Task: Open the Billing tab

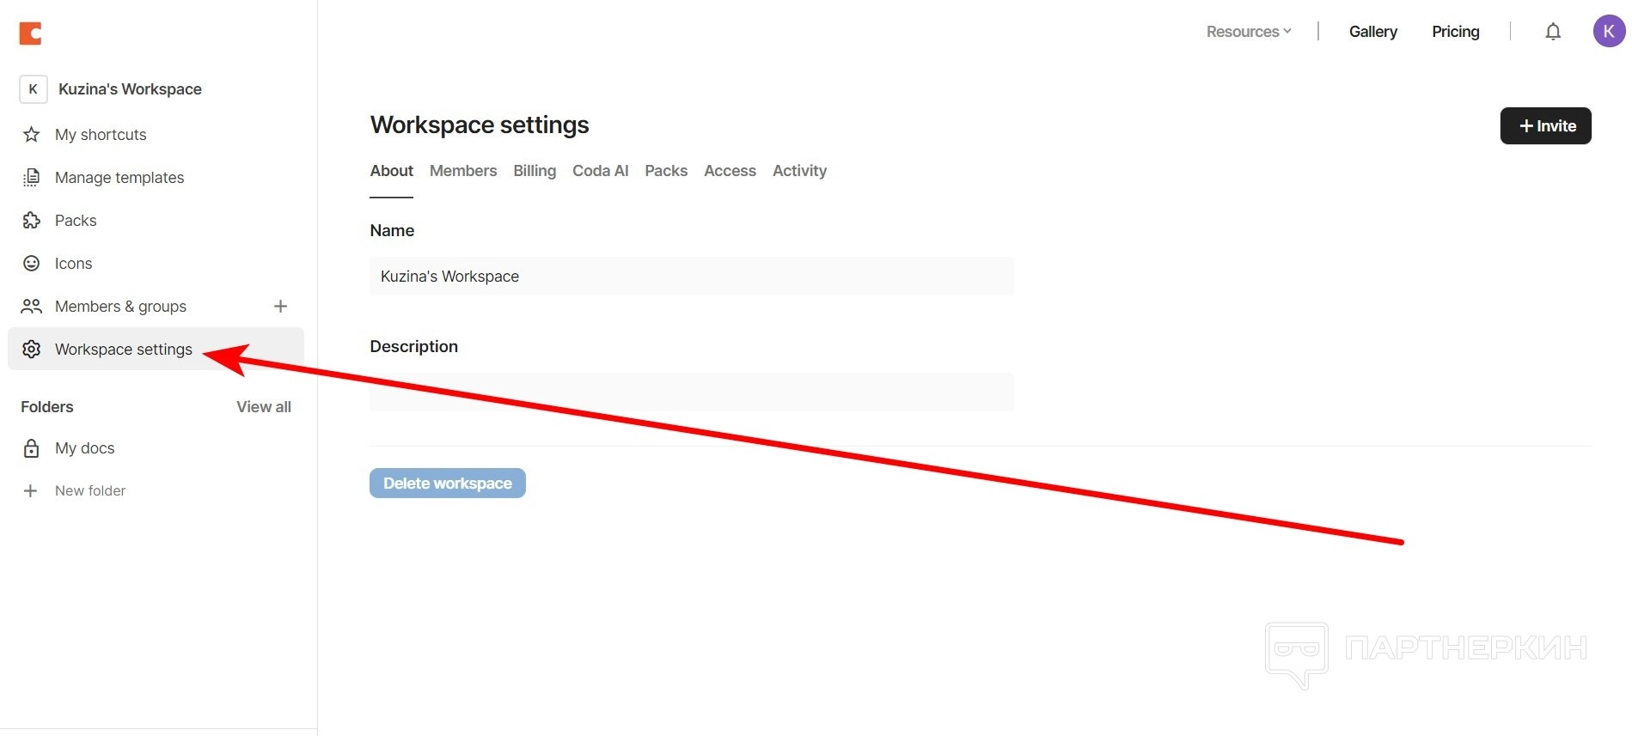Action: pos(535,171)
